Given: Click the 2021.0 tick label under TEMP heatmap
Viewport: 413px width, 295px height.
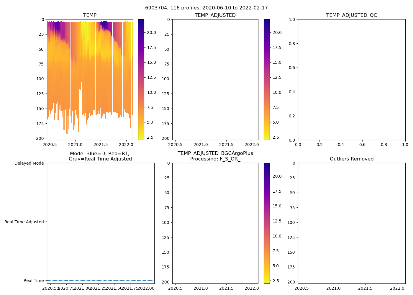Looking at the screenshot, I should (75, 145).
